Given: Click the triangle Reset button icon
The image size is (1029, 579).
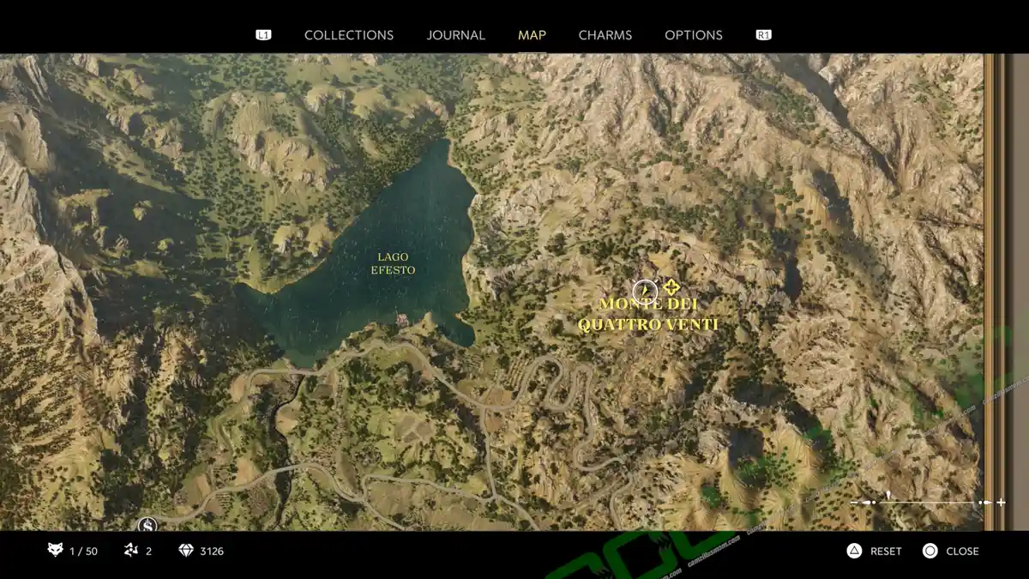Looking at the screenshot, I should point(854,551).
